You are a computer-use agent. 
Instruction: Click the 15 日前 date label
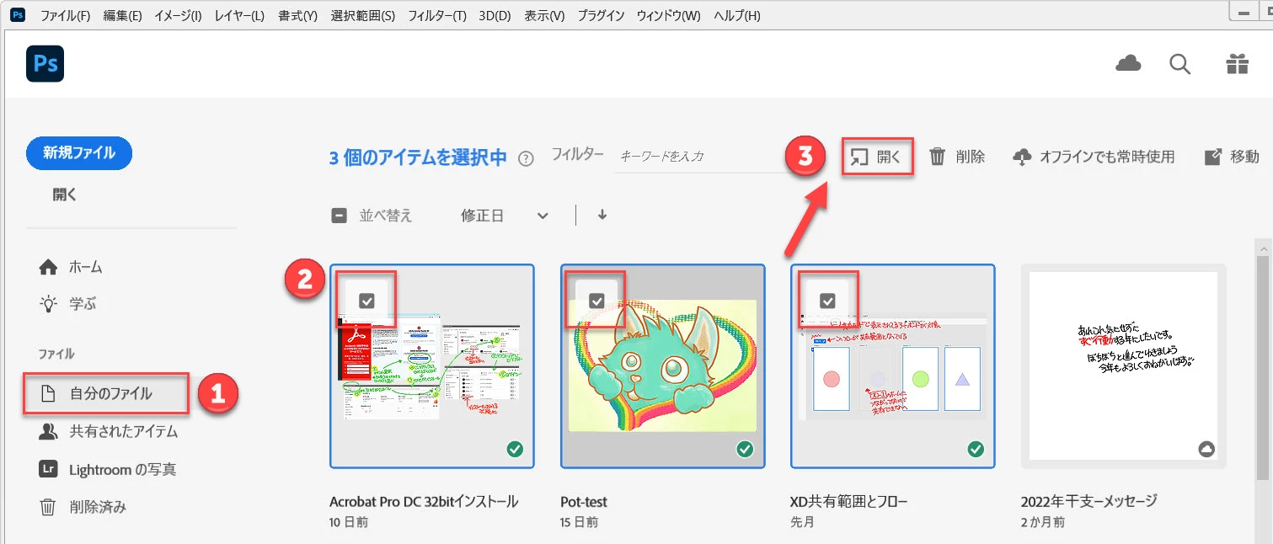point(579,522)
